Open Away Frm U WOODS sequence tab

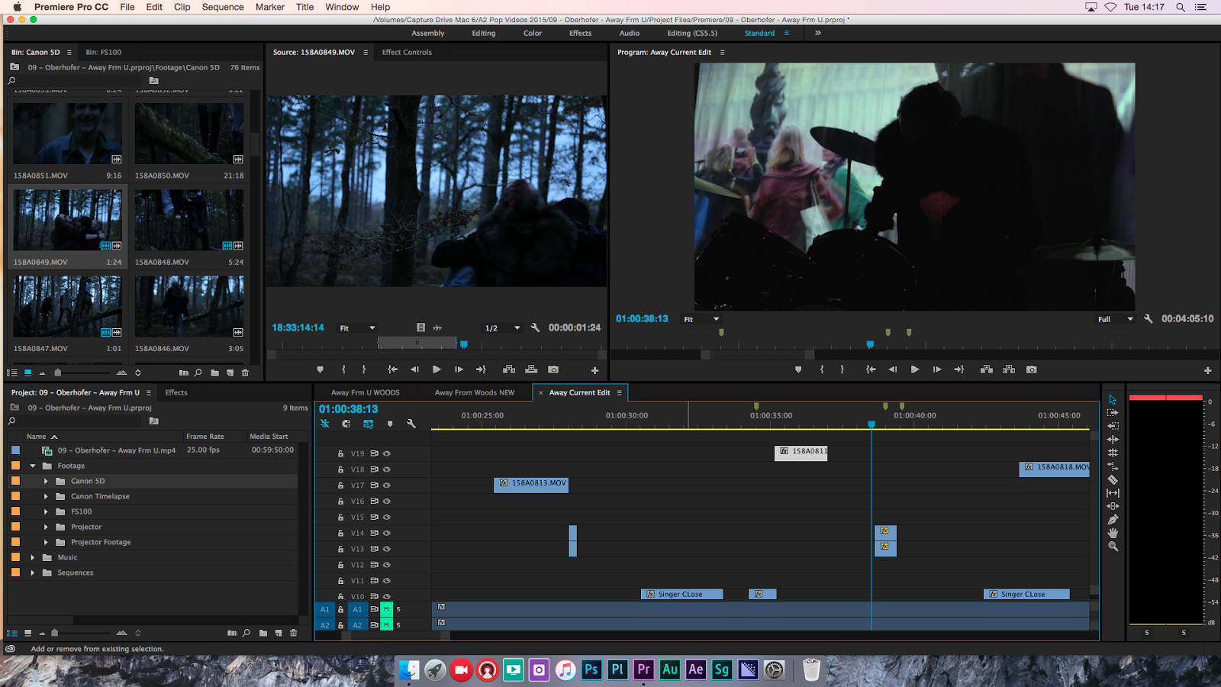click(x=366, y=392)
